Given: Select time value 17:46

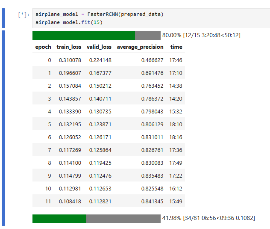Looking at the screenshot, I should 176,60.
